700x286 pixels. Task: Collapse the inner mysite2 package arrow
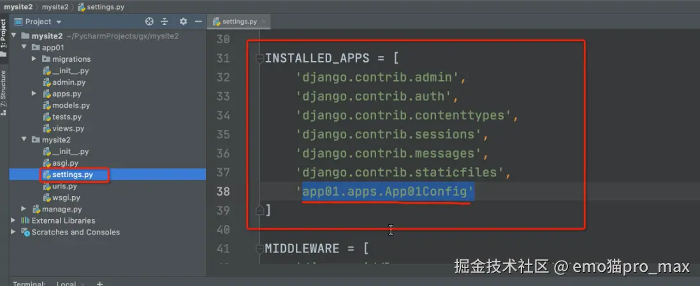(x=24, y=139)
